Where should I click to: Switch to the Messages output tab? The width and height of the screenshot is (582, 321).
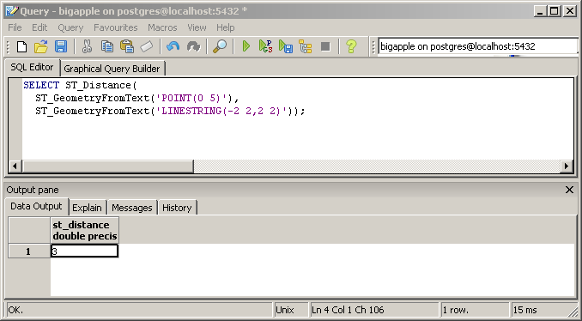[x=132, y=208]
